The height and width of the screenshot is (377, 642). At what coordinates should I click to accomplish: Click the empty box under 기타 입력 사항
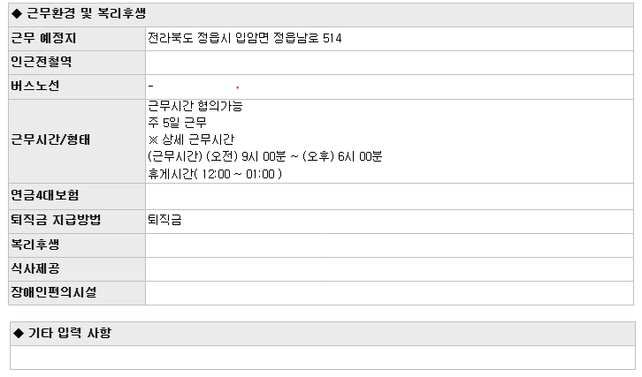(x=322, y=358)
